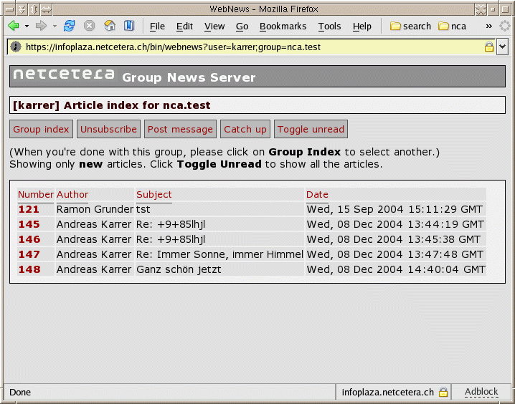
Task: Open the address bar history dropdown
Action: (x=503, y=47)
